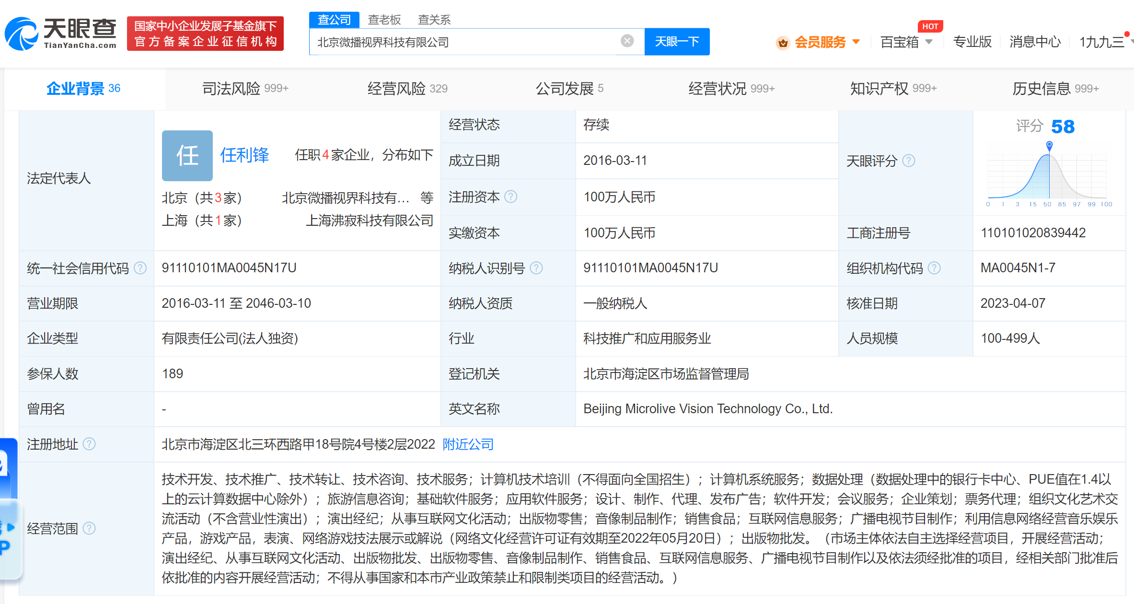Click approval date 2023-04-07
Viewport: 1134px width, 604px height.
[x=1013, y=303]
